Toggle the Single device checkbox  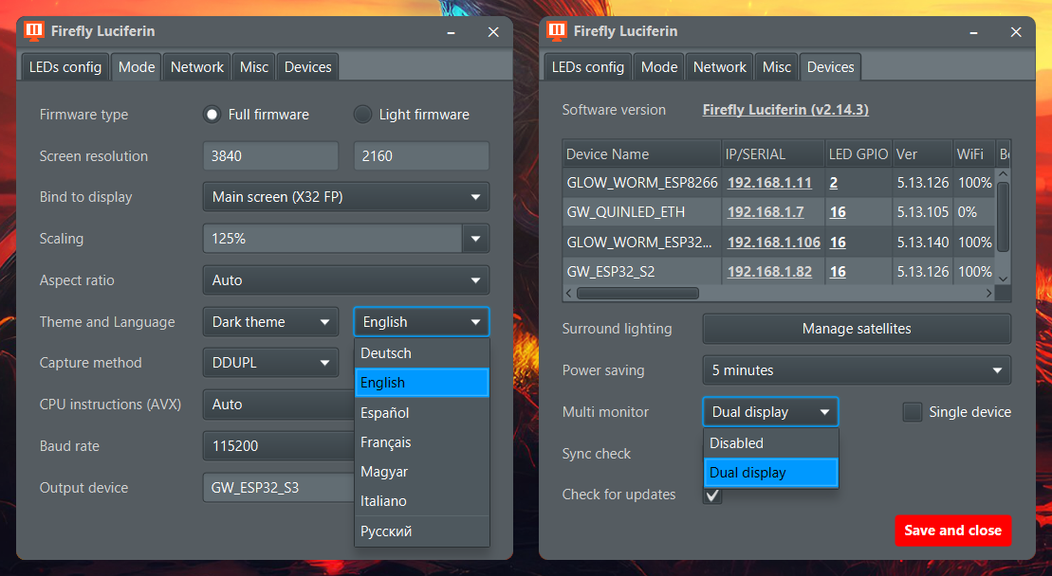pyautogui.click(x=912, y=412)
